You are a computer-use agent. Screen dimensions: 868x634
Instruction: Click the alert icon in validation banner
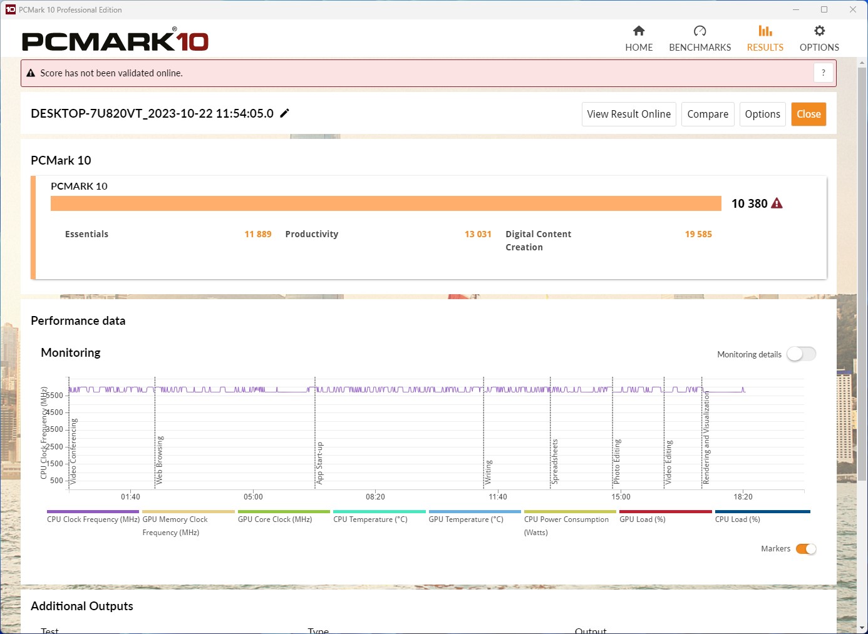31,73
